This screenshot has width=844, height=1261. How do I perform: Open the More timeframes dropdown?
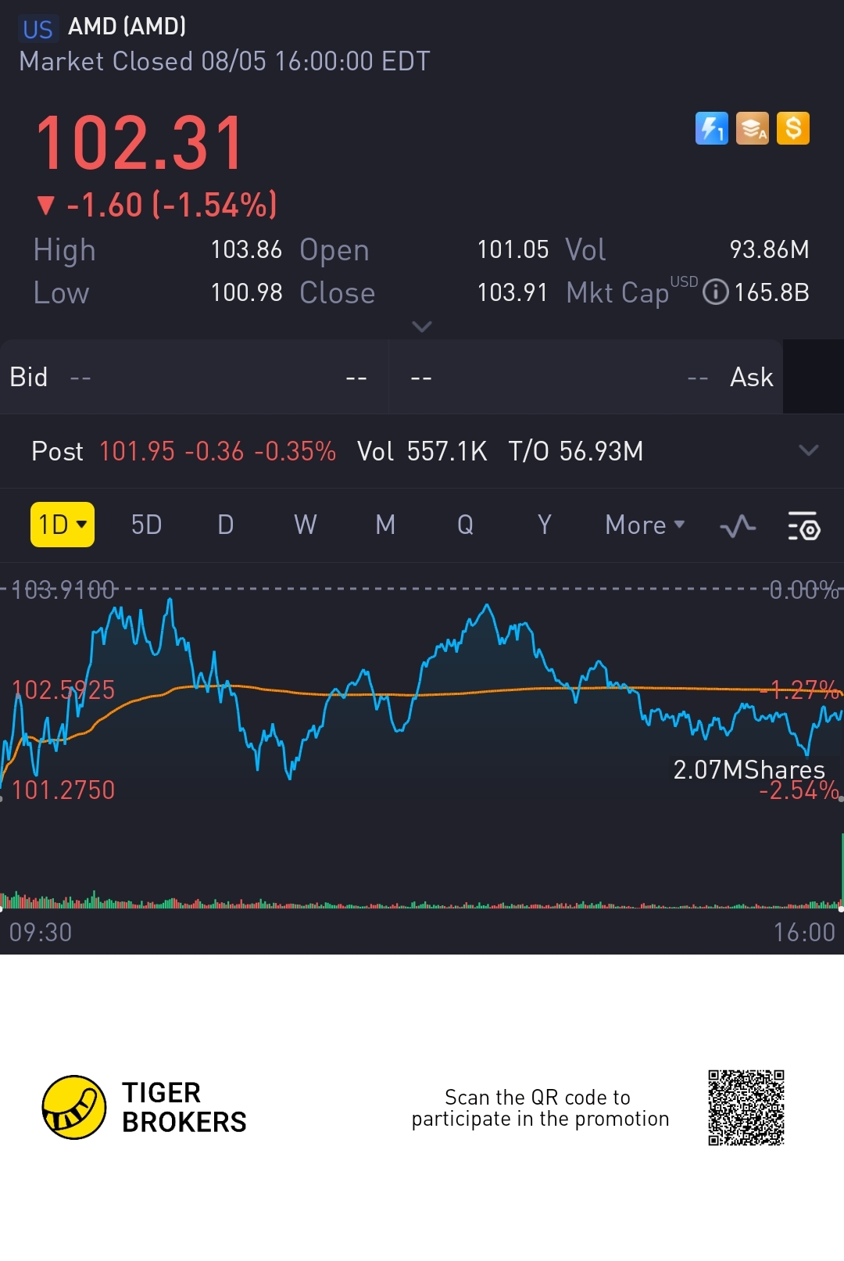click(645, 525)
